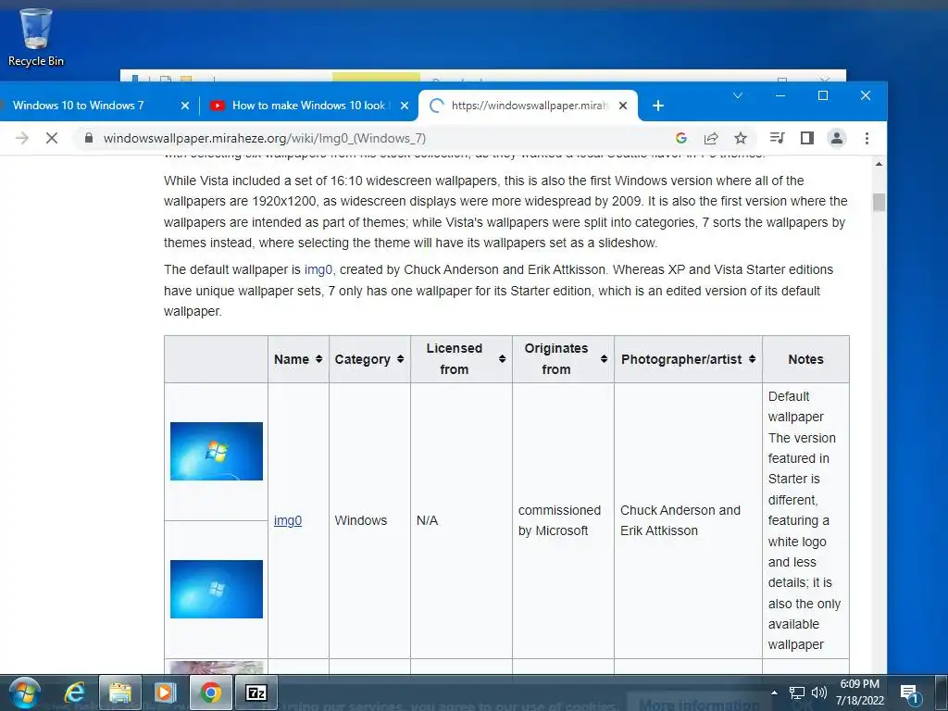Click the page scrollbar thumb
This screenshot has height=711, width=948.
tap(879, 202)
